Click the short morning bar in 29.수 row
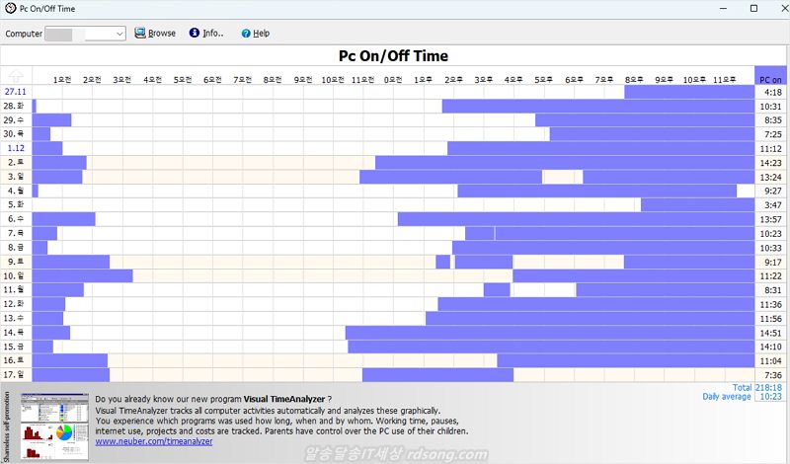This screenshot has width=790, height=464. tap(51, 120)
